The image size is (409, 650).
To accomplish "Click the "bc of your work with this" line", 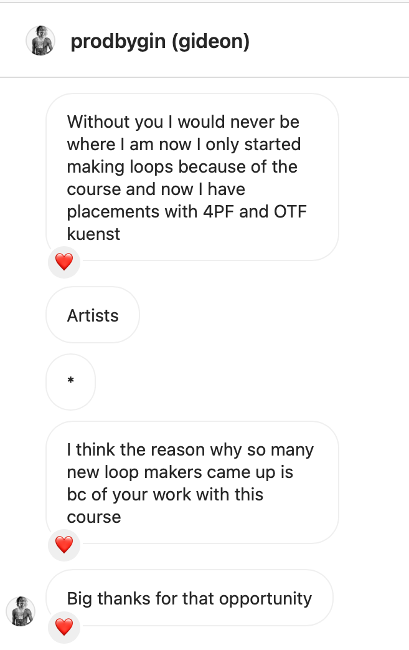I will tap(165, 495).
